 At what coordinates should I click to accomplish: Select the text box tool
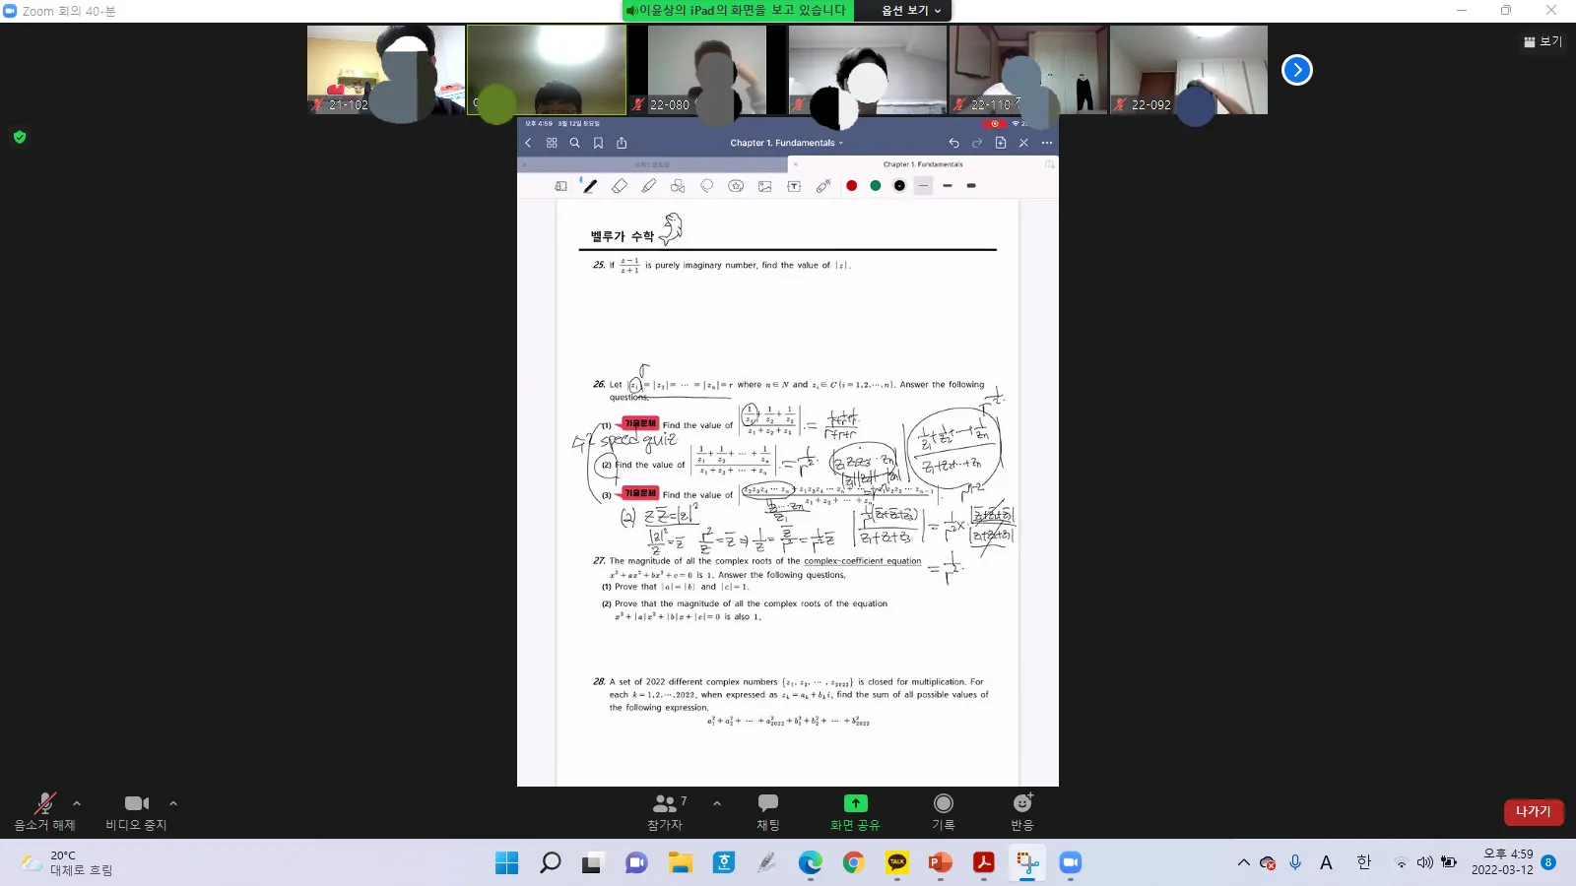point(794,186)
